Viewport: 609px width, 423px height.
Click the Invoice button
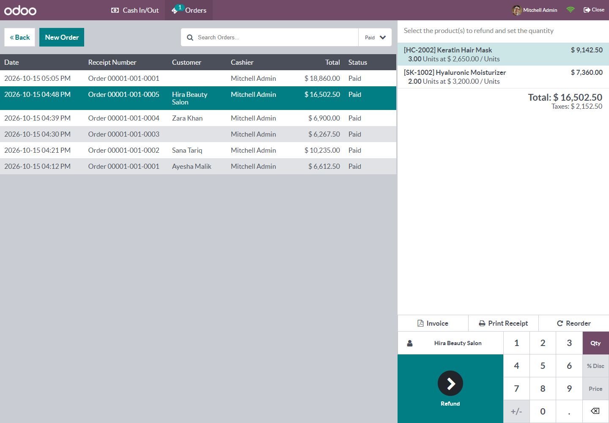(x=433, y=323)
